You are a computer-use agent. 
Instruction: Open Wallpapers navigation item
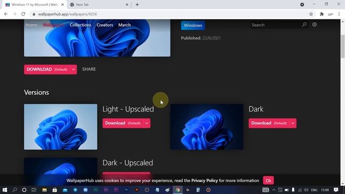tap(53, 25)
